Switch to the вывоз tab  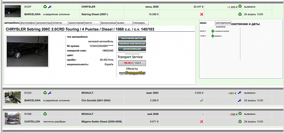coord(124,23)
